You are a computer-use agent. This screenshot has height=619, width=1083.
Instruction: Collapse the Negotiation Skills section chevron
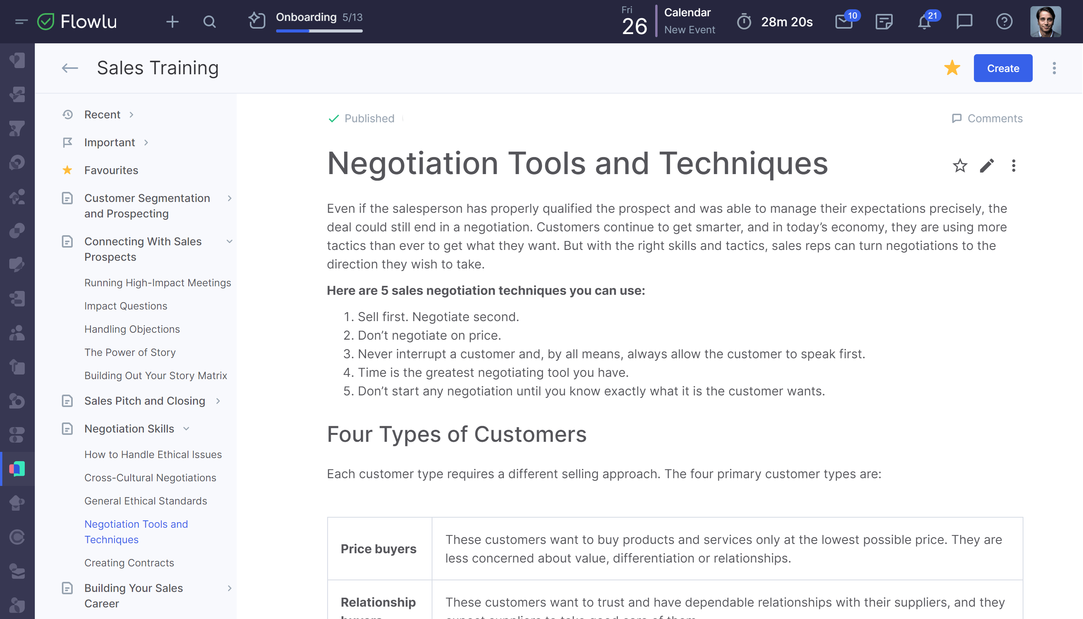pos(186,429)
